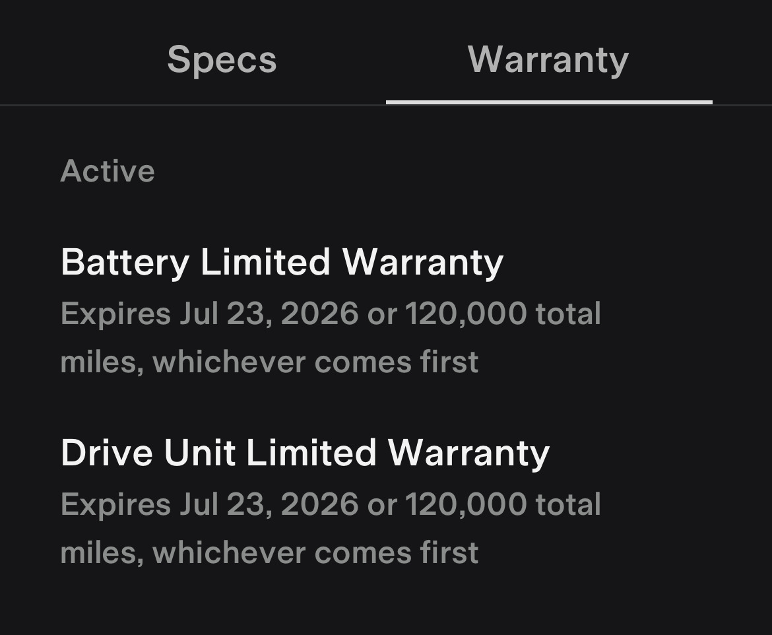Click the Active section header
The width and height of the screenshot is (772, 635).
[108, 172]
